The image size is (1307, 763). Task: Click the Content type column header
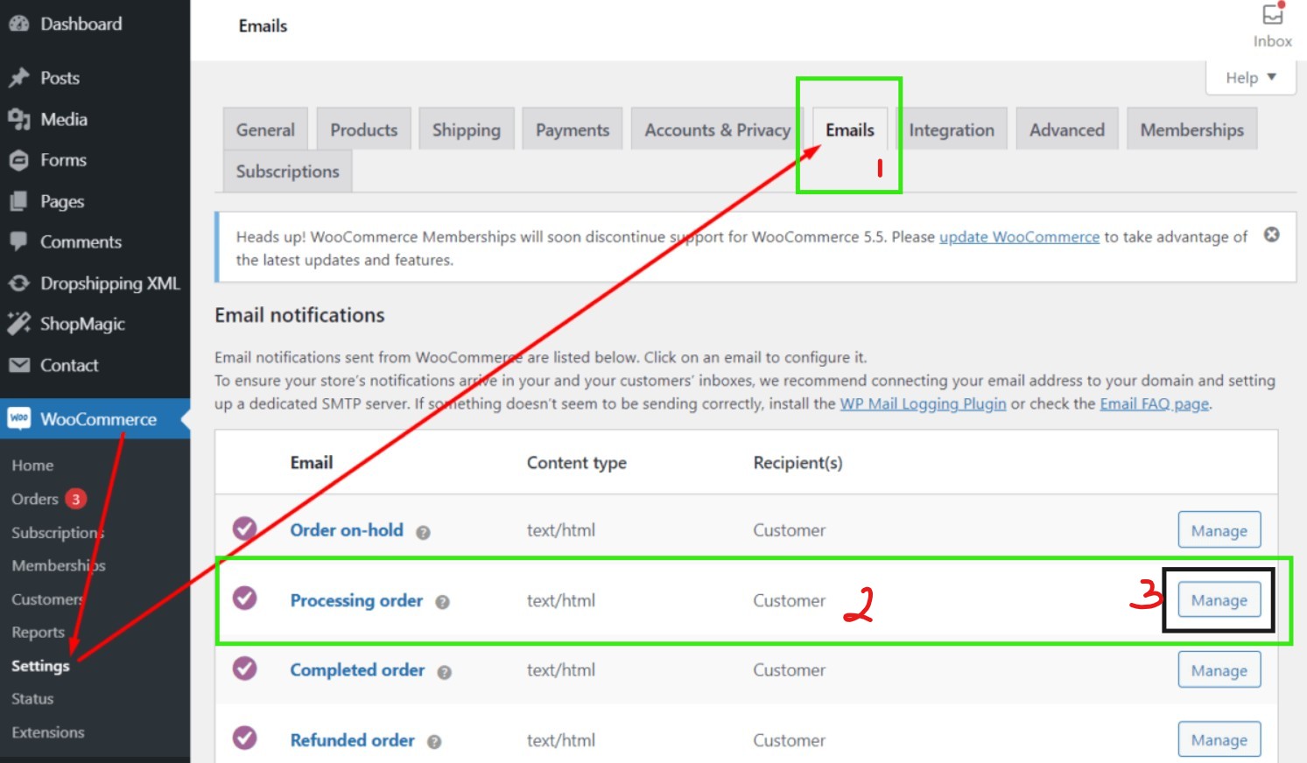pyautogui.click(x=576, y=463)
